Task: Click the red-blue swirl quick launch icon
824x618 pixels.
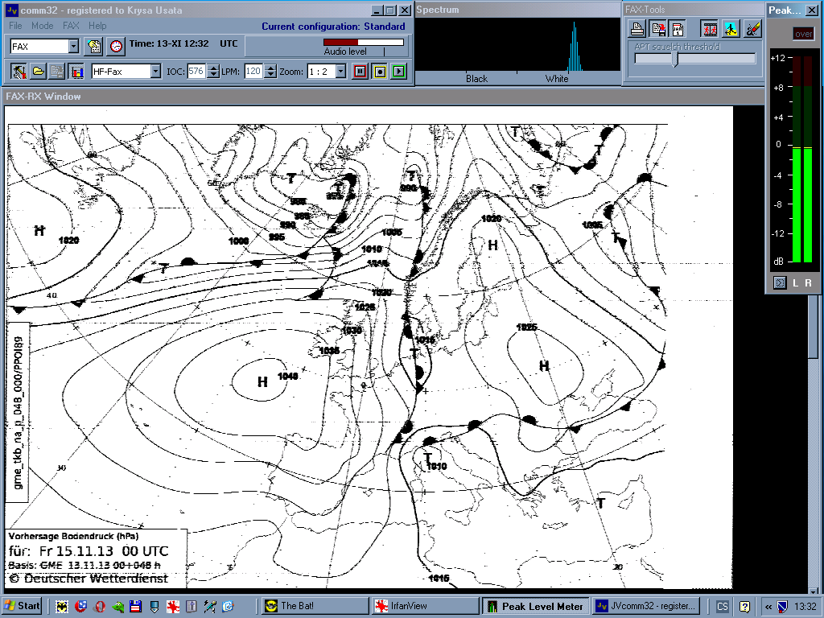Action: click(80, 607)
